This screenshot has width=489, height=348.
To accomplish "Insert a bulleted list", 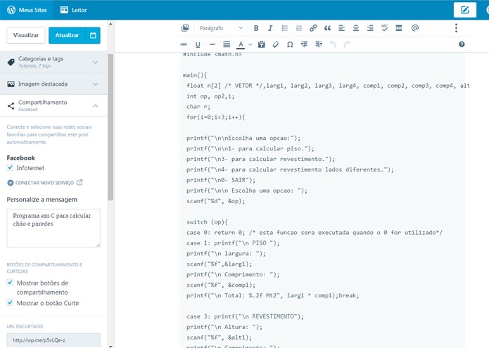I will point(285,28).
